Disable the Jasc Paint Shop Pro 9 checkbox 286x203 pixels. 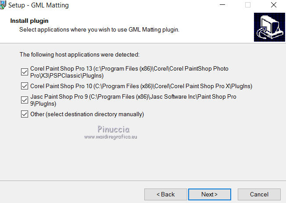(x=24, y=100)
